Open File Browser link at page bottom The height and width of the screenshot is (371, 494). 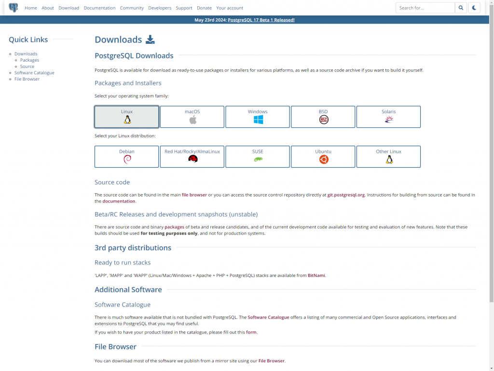pyautogui.click(x=271, y=360)
